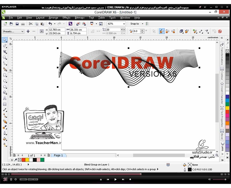The height and width of the screenshot is (188, 231).
Task: Click the Import icon
Action: click(78, 24)
